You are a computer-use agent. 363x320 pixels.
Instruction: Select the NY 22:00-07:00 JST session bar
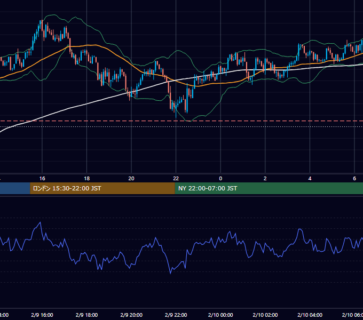269,188
